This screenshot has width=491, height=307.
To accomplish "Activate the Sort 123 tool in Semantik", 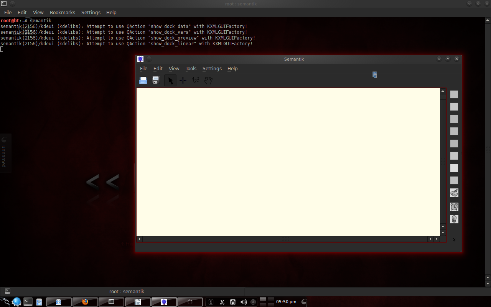I will point(196,80).
